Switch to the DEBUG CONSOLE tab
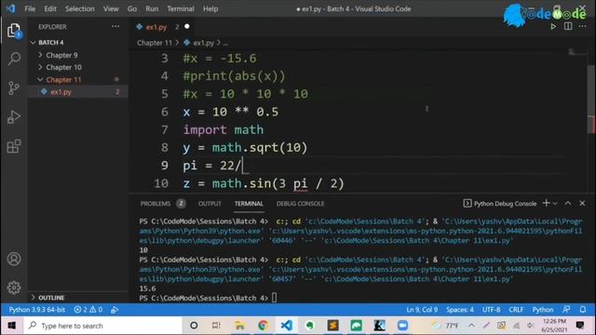596x335 pixels. 300,204
